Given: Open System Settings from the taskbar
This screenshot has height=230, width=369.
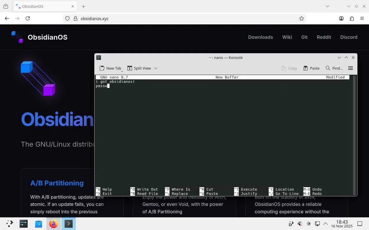Looking at the screenshot, I should pos(24,224).
